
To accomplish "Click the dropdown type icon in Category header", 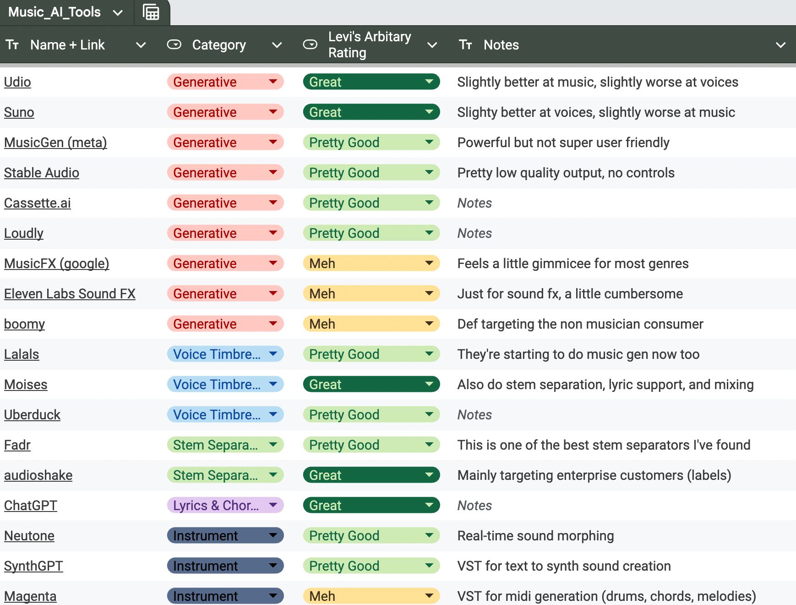I will [x=174, y=44].
